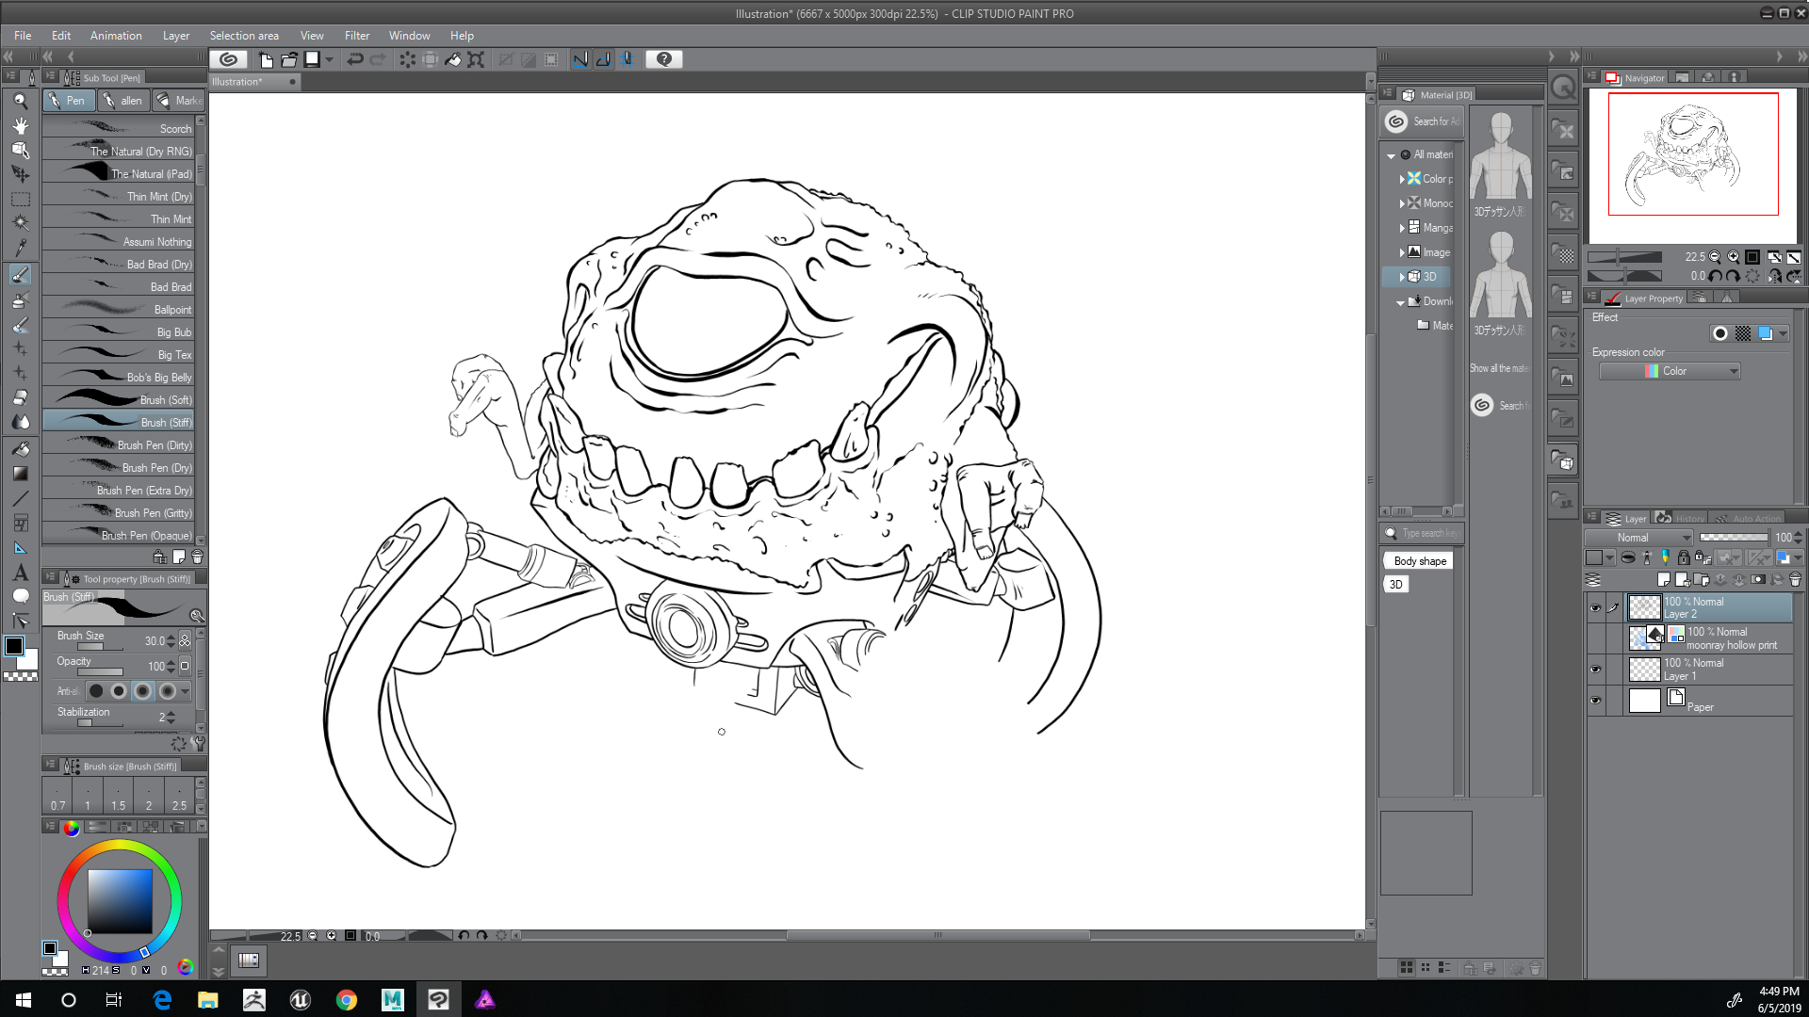Click the layer opacity slider
Screen dimensions: 1809x1017
pos(1733,538)
